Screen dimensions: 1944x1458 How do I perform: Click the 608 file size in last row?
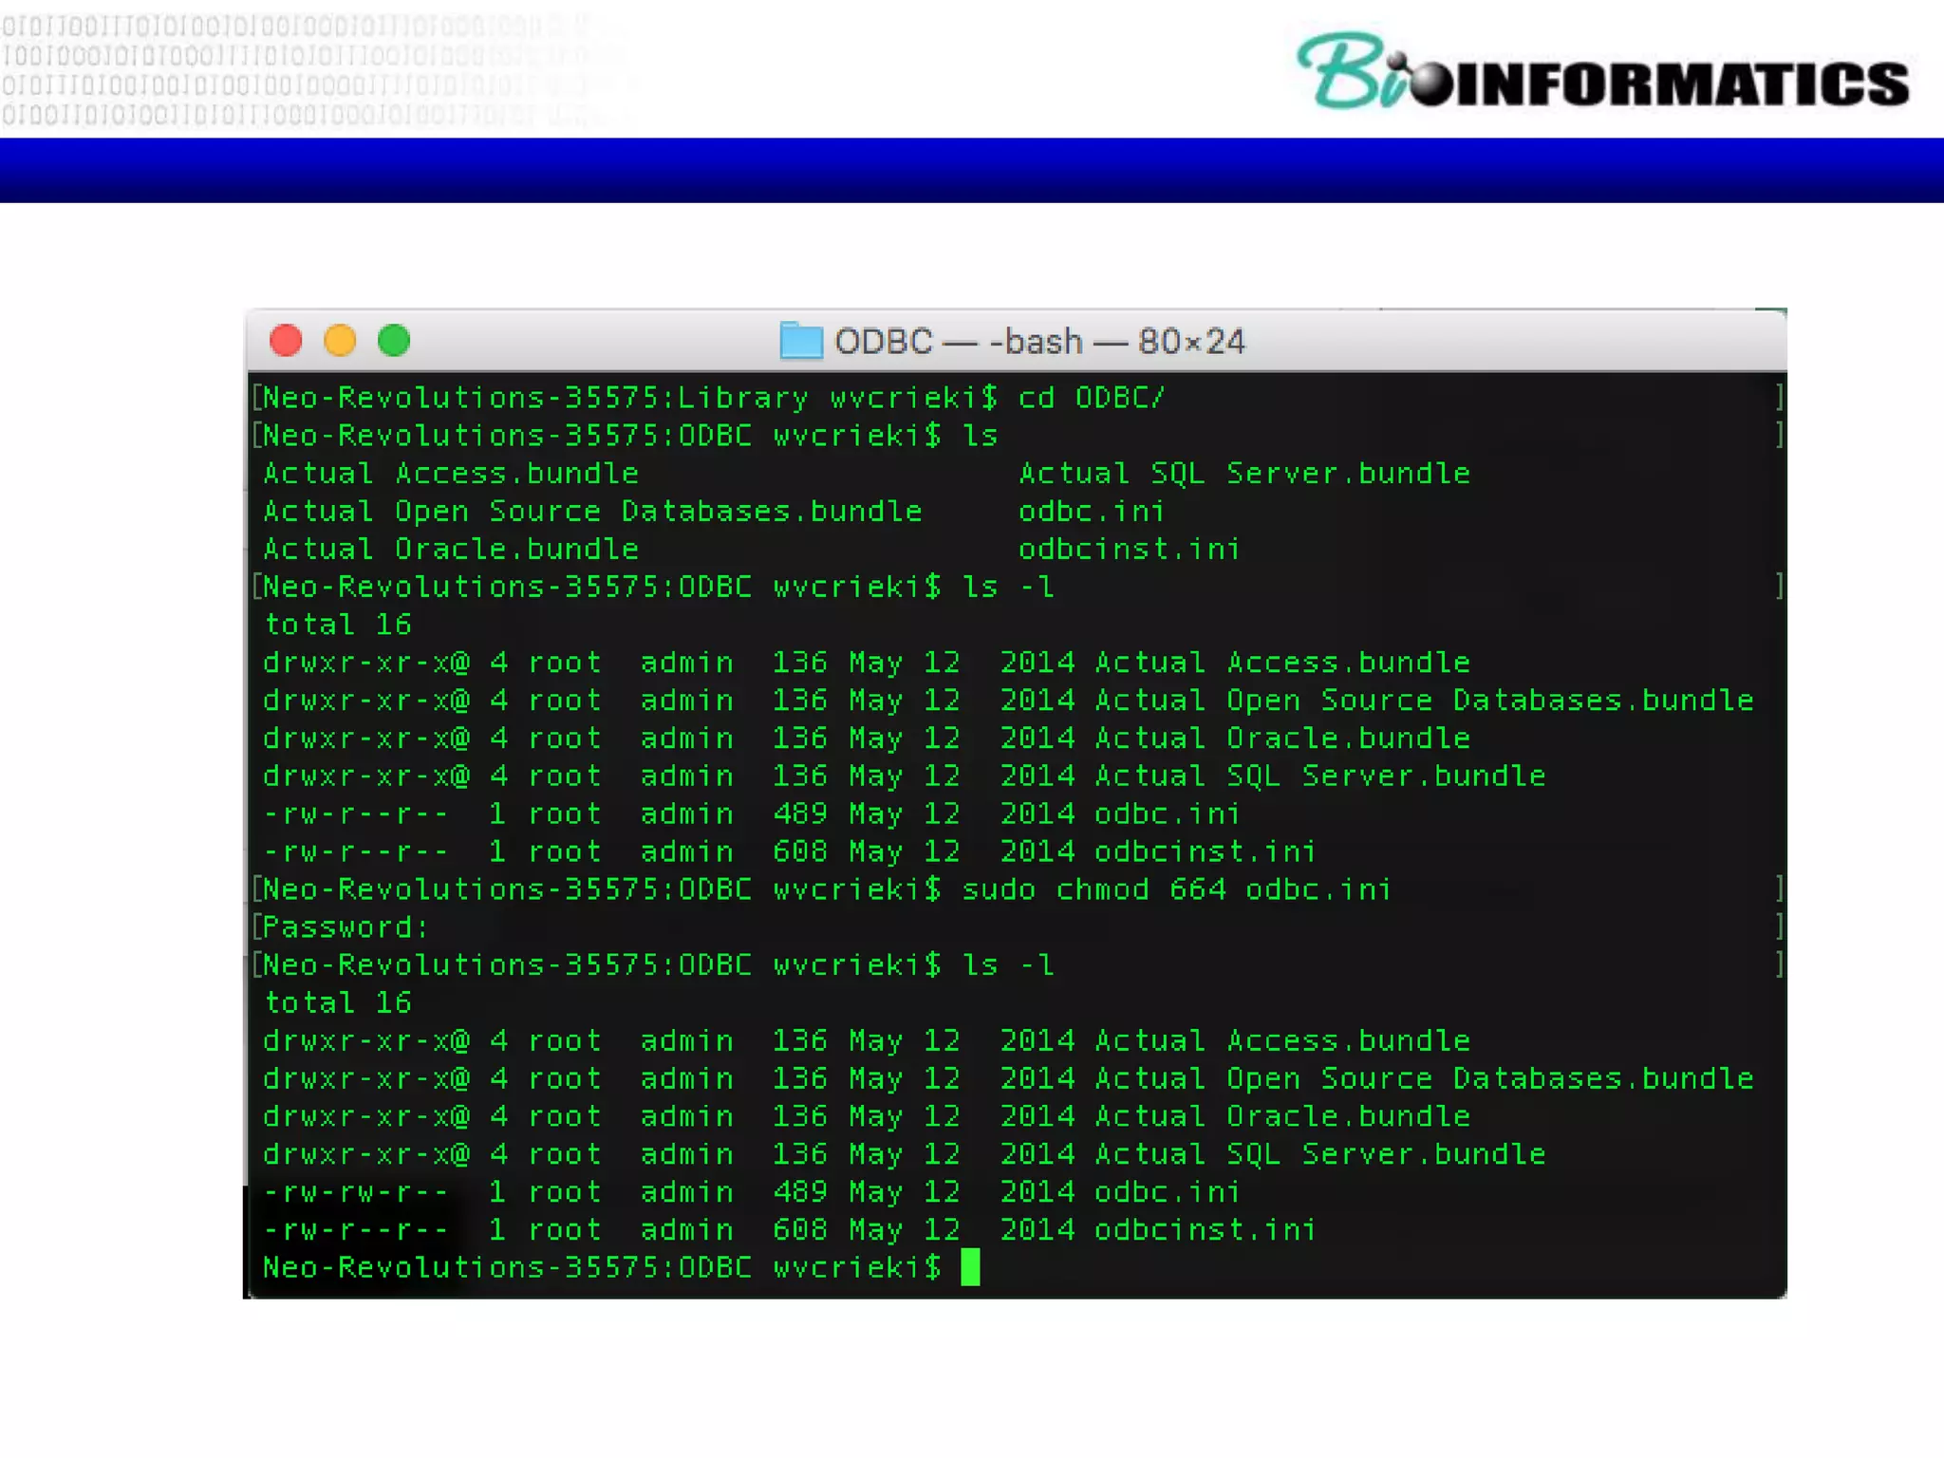(x=799, y=1230)
